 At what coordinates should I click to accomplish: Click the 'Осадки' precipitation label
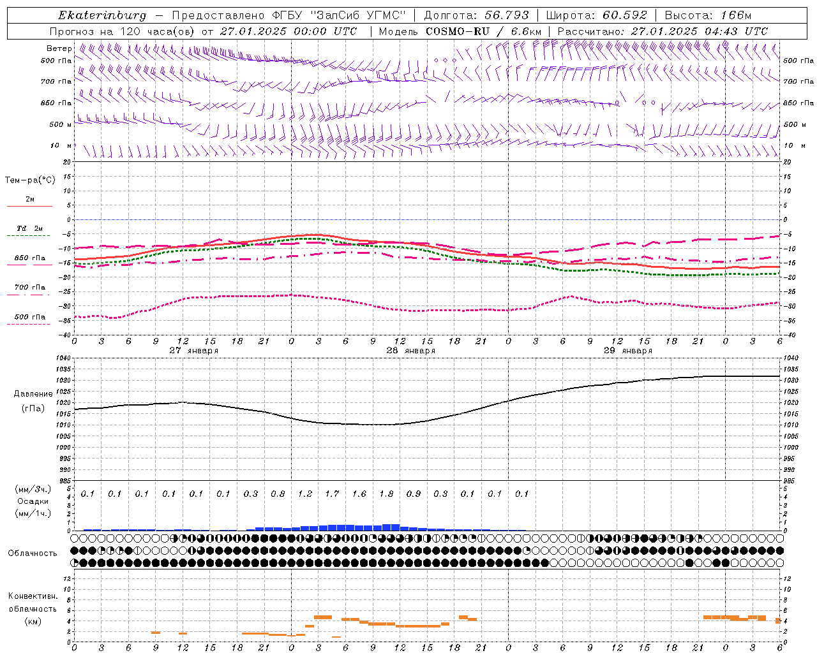pyautogui.click(x=33, y=501)
